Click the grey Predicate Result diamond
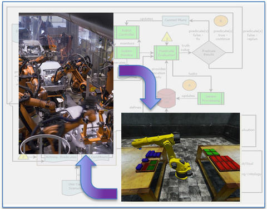The height and width of the screenshot is (209, 267). click(209, 52)
